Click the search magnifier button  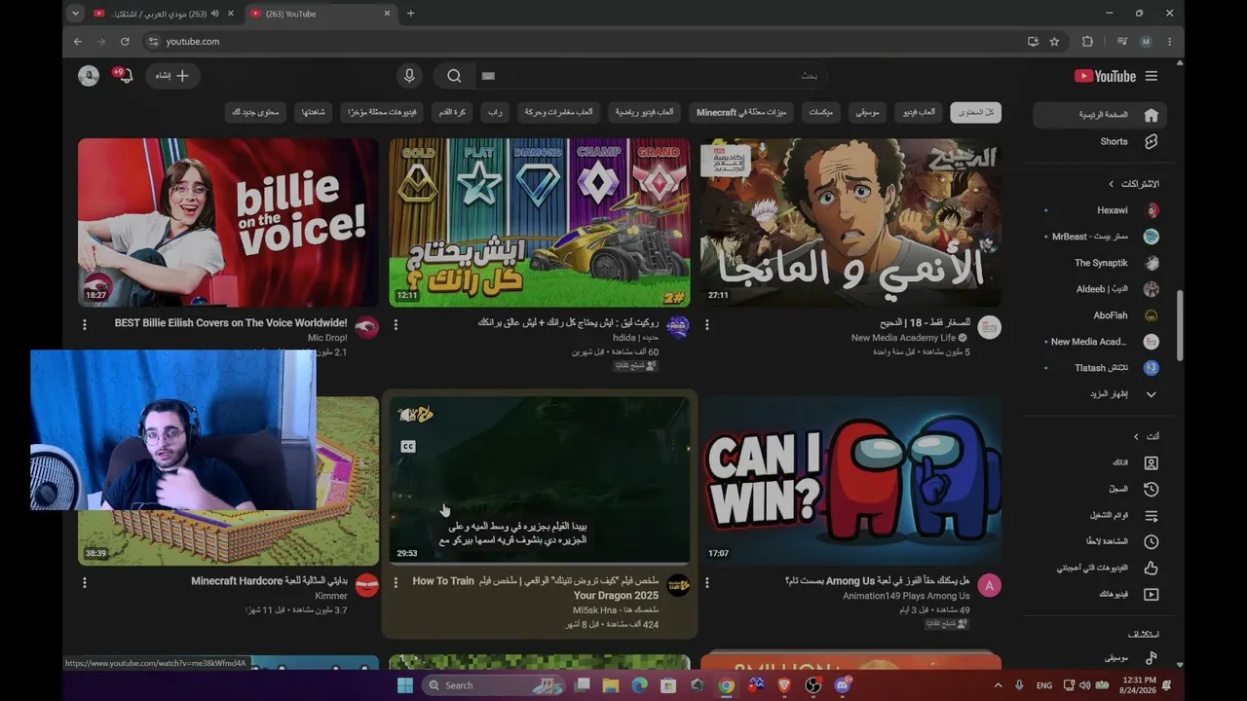click(x=454, y=76)
